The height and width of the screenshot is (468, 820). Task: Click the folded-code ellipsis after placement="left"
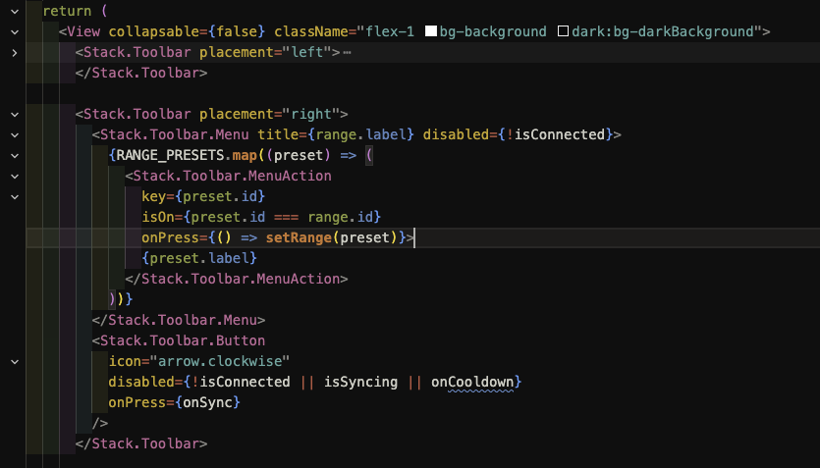[347, 52]
